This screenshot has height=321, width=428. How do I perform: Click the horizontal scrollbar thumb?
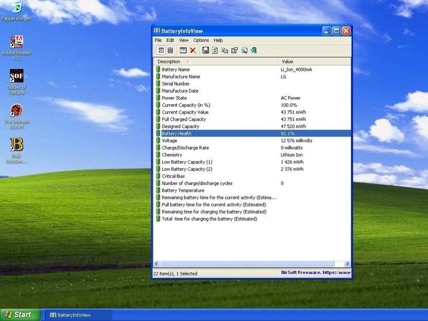247,263
